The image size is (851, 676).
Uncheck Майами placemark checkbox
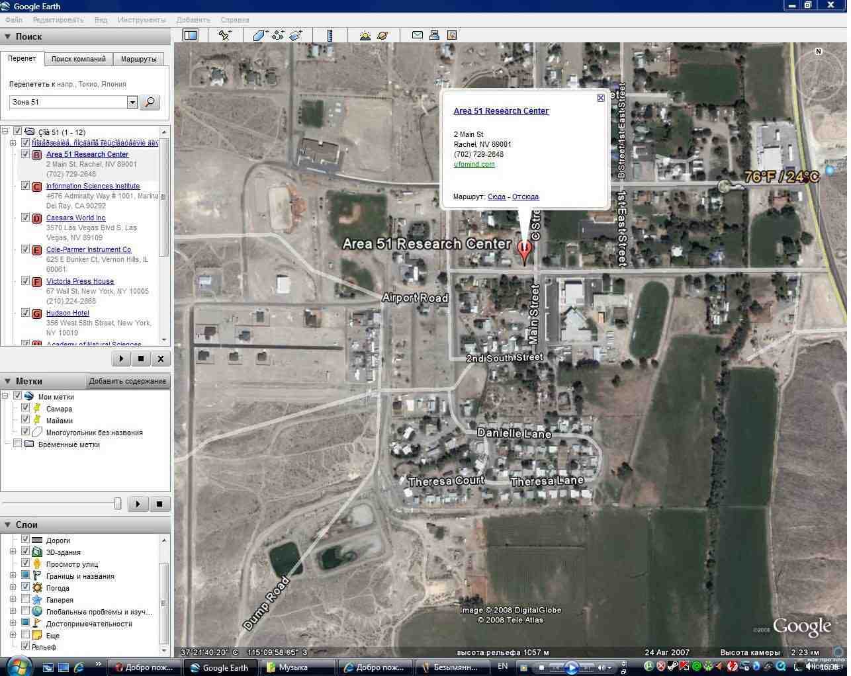pos(26,420)
